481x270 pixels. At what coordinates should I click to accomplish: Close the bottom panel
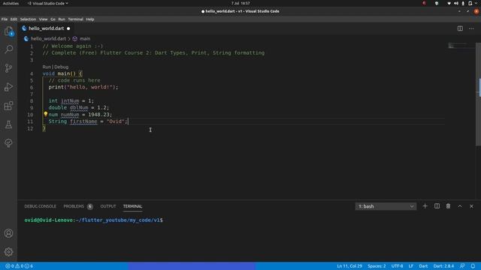pos(471,206)
